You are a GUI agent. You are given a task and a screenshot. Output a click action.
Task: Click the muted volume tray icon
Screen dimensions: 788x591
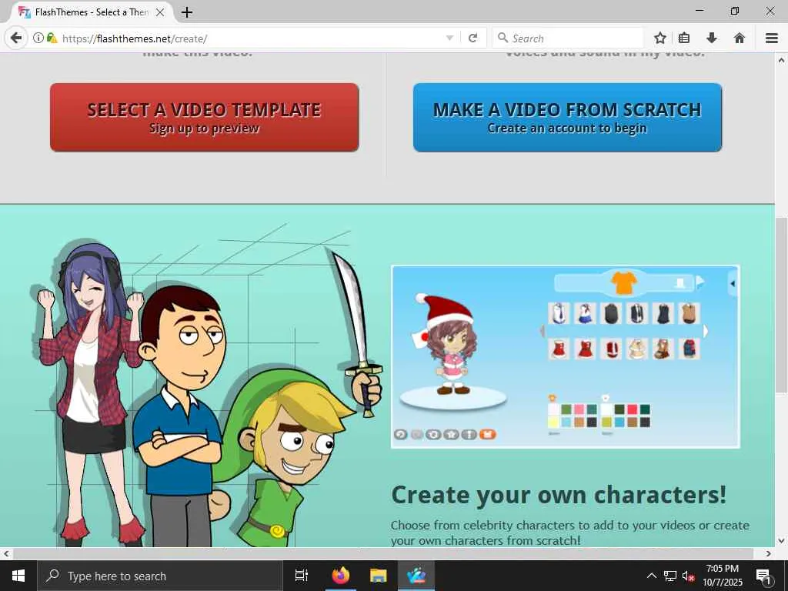click(x=688, y=576)
